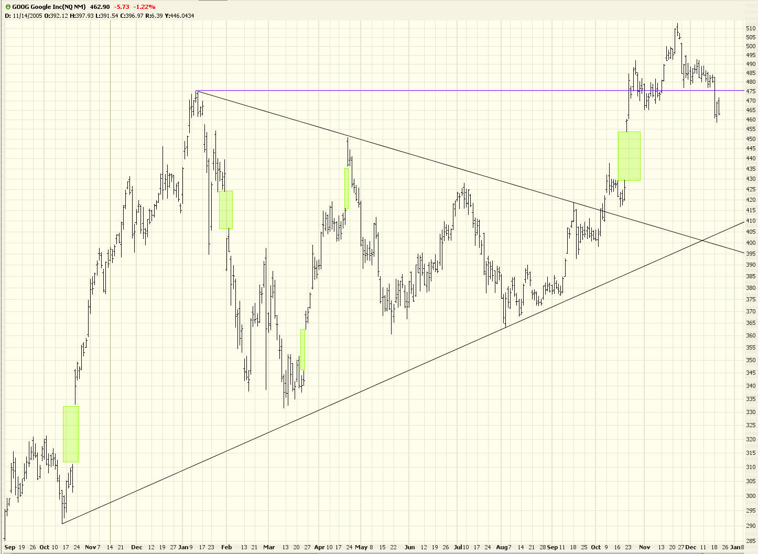Click the open value O:392.12
Screen dimensions: 758x554
(x=57, y=16)
